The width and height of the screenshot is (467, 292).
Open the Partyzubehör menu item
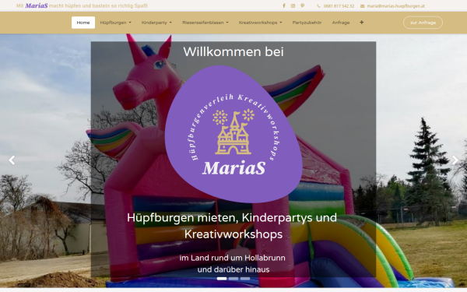[307, 23]
